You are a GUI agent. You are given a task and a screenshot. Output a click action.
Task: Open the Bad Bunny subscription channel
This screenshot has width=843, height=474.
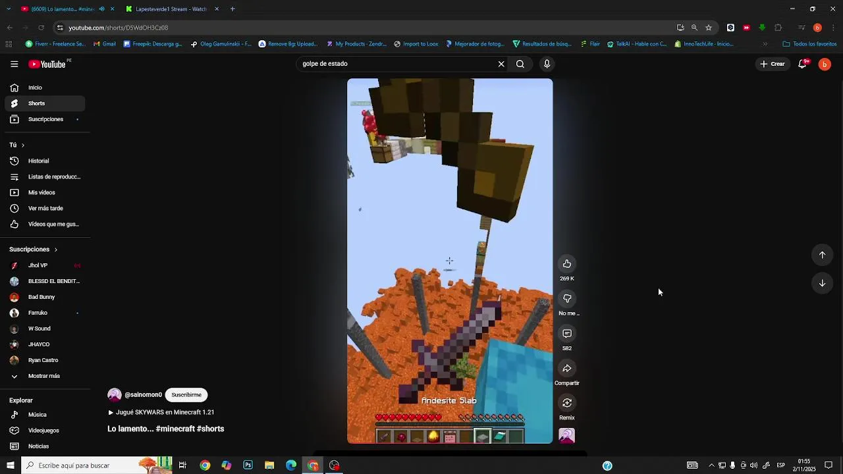click(45, 297)
